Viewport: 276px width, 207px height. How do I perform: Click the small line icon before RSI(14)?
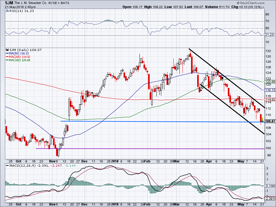(x=7, y=11)
